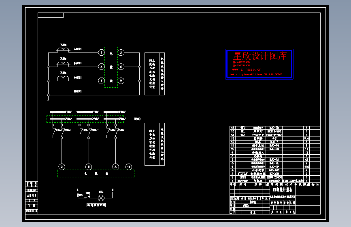351x227 pixels.
Task: Select the YBLK-19/001 cell in parts list
Action: [x=274, y=135]
